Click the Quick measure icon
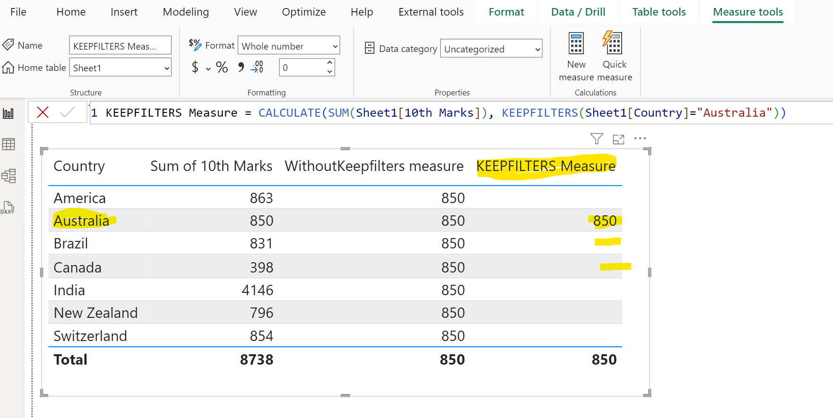The height and width of the screenshot is (418, 833). point(613,44)
